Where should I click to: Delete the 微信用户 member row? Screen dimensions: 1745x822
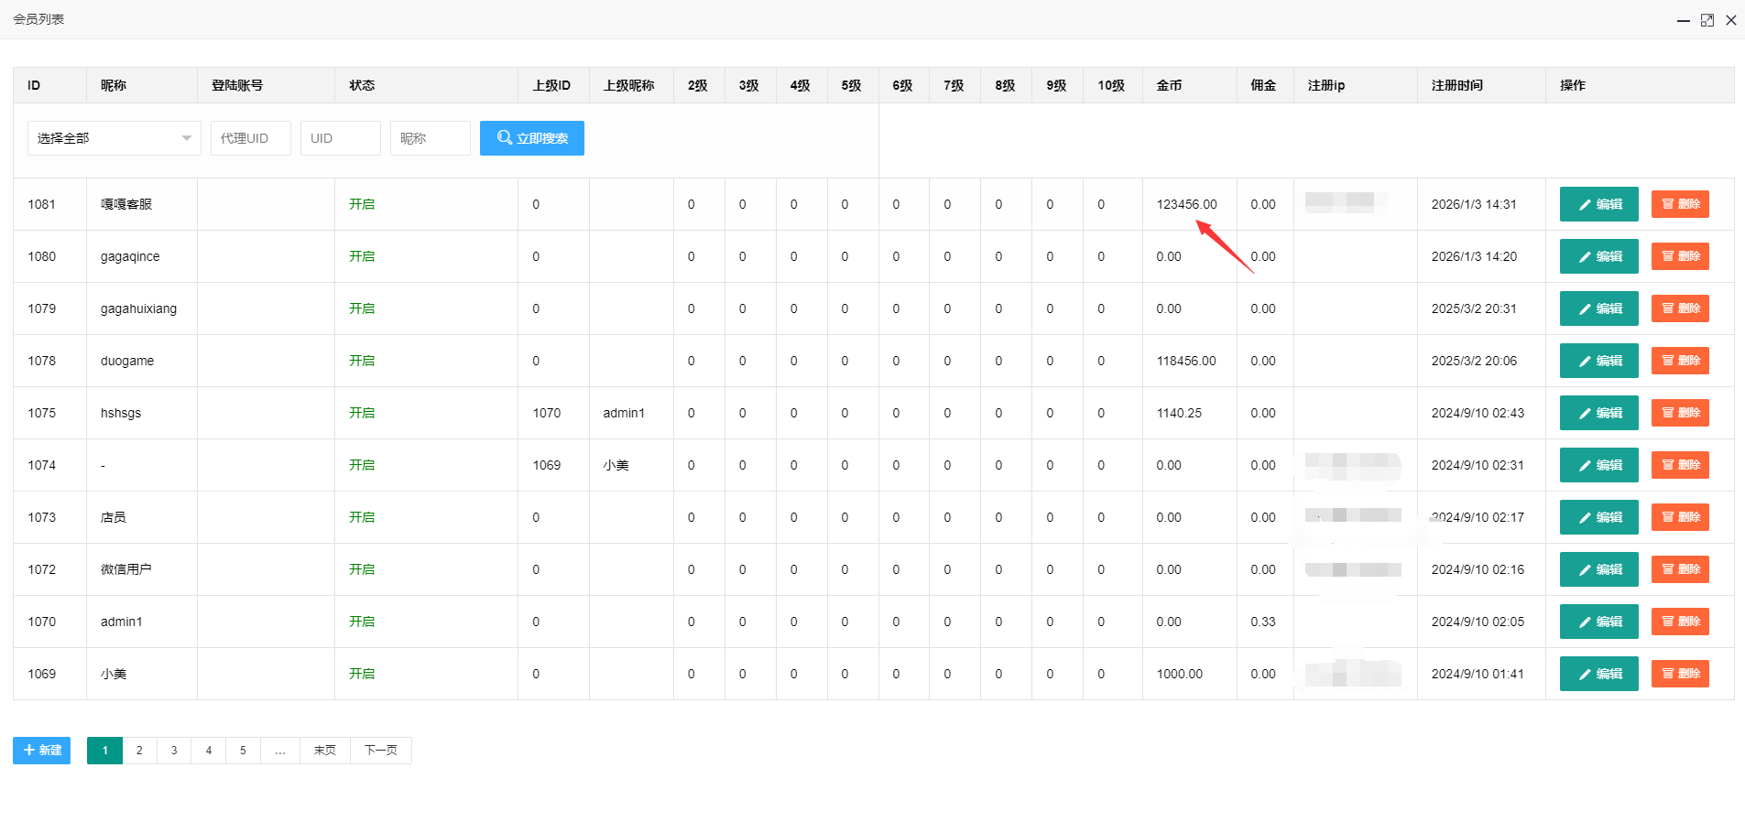(x=1679, y=569)
